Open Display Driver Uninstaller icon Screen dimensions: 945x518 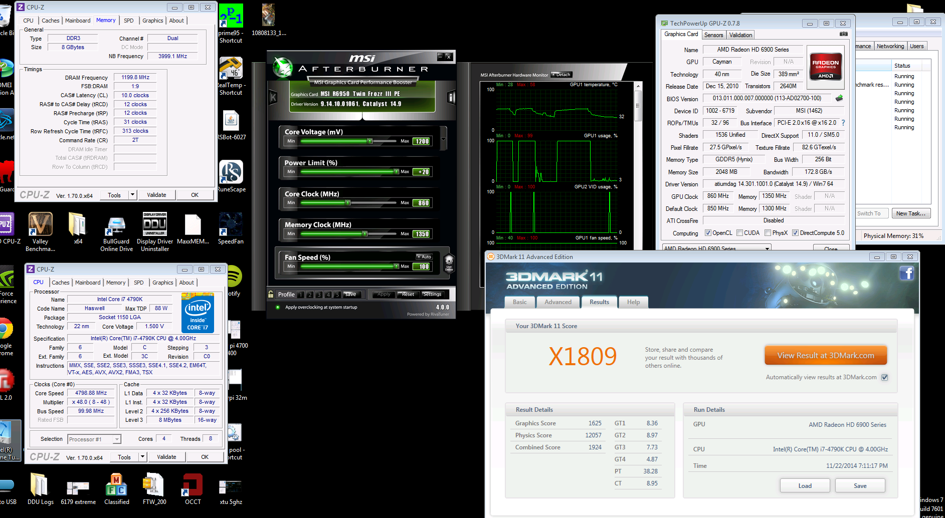coord(155,232)
